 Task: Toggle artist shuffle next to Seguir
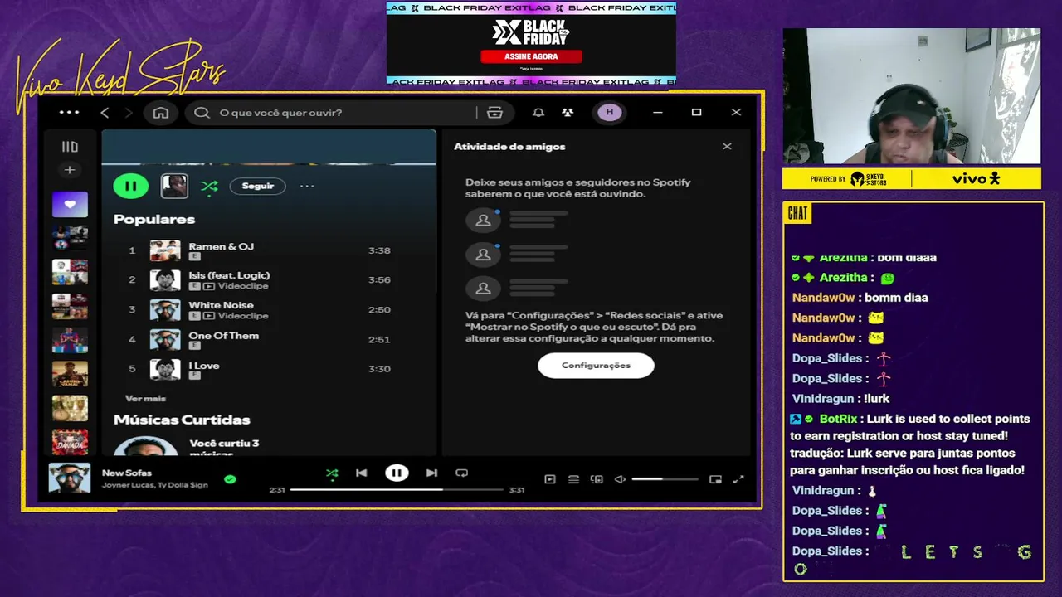tap(209, 187)
